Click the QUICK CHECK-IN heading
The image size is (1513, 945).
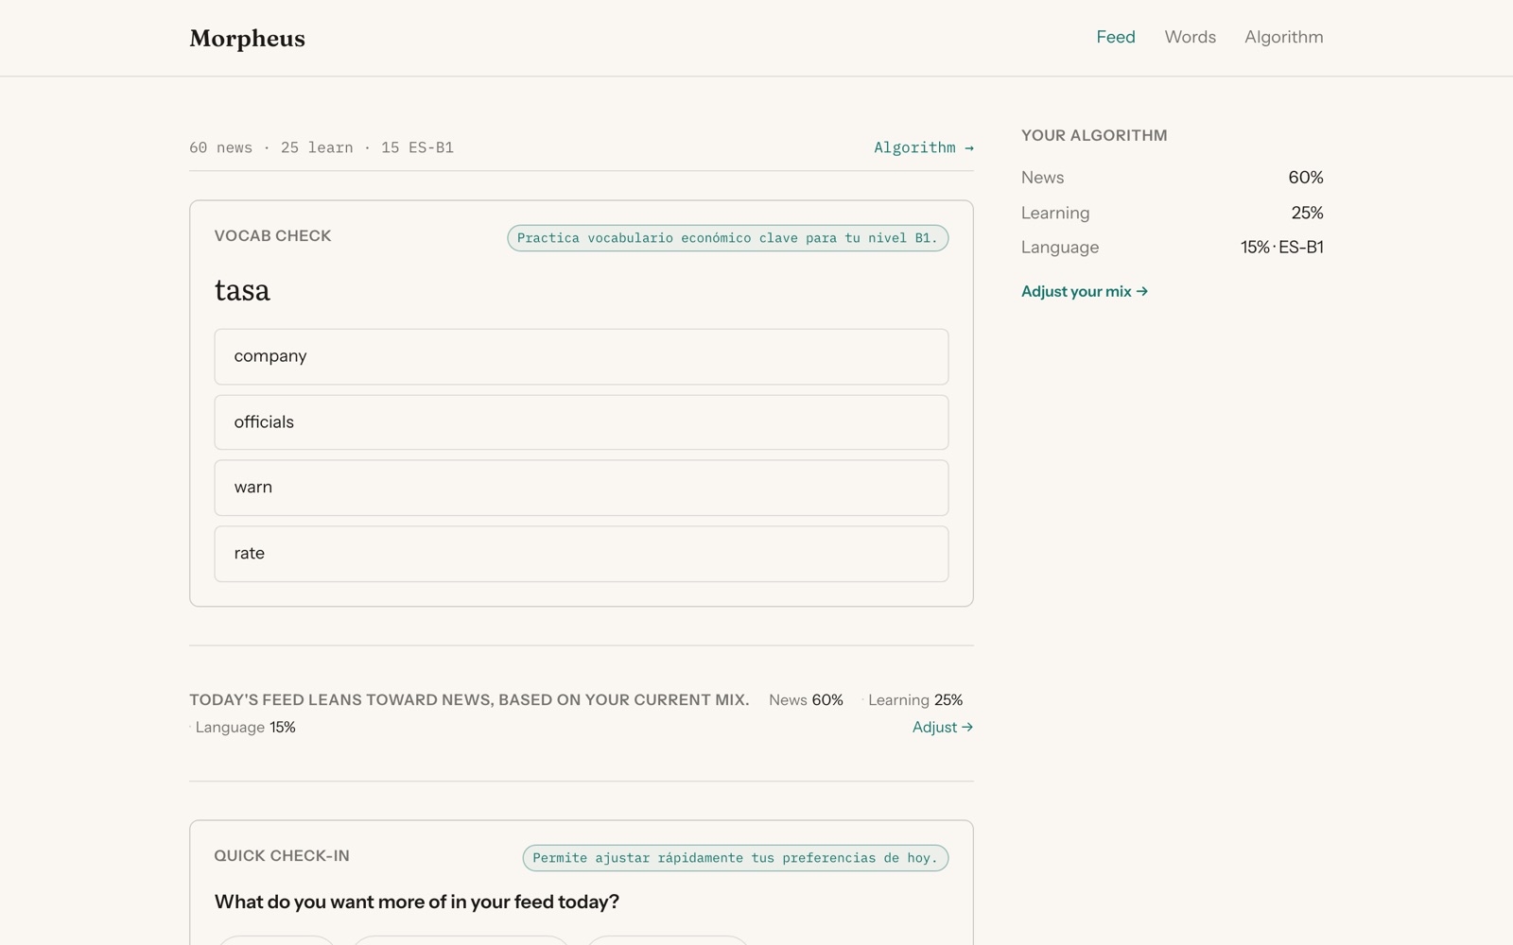[x=282, y=855]
